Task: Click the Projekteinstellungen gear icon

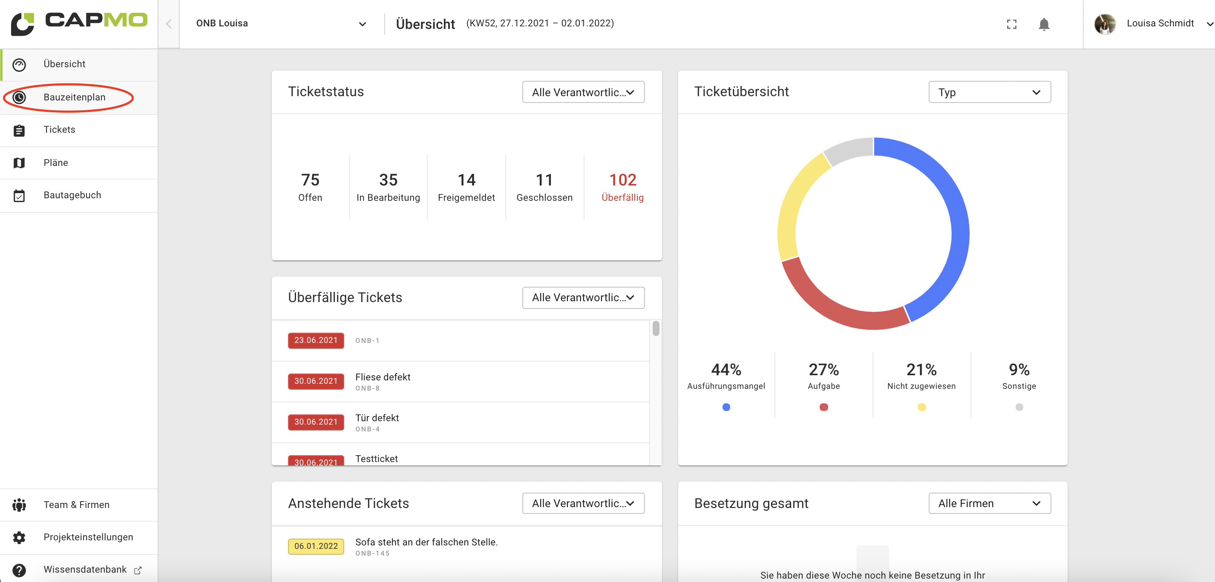Action: click(19, 537)
